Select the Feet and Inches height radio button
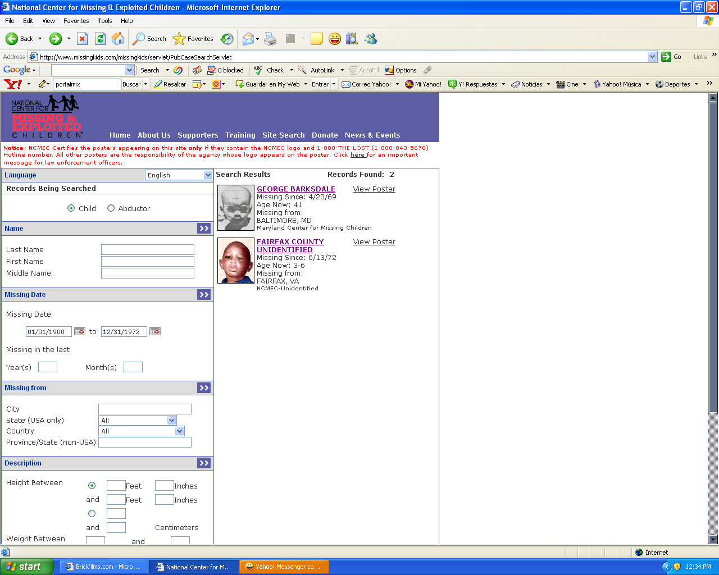 [92, 485]
